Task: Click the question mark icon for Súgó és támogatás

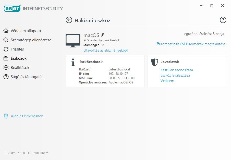Action: tap(6, 77)
